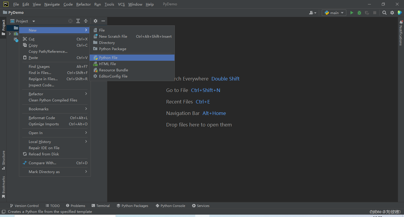
Task: Expand the External Libraries tree node
Action: pyautogui.click(x=10, y=34)
